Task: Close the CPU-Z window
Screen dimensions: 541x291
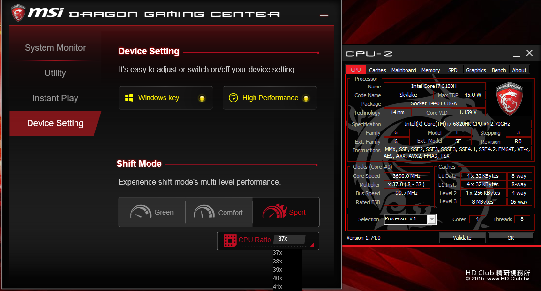Action: tap(529, 53)
